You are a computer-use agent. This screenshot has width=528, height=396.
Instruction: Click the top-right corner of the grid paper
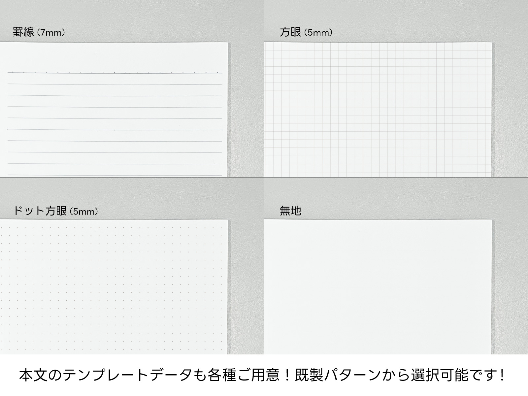coord(491,43)
